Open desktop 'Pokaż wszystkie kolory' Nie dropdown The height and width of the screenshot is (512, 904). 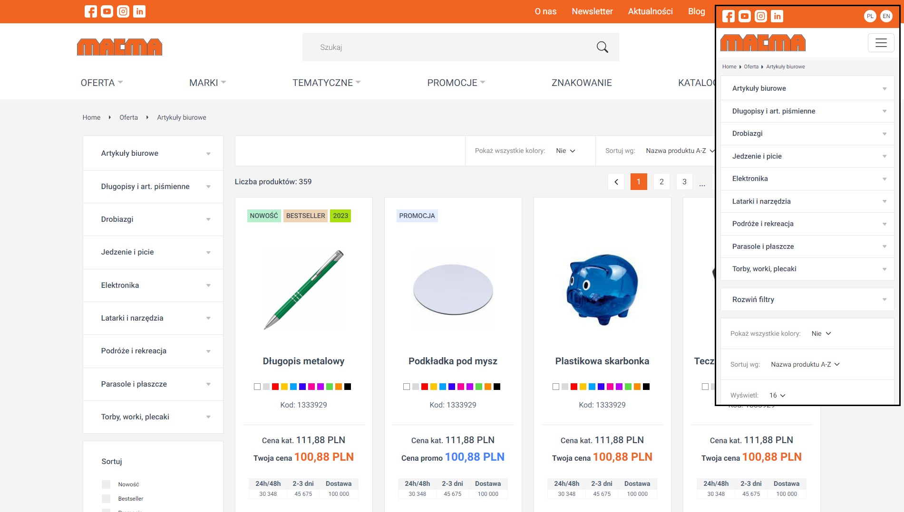pos(565,151)
